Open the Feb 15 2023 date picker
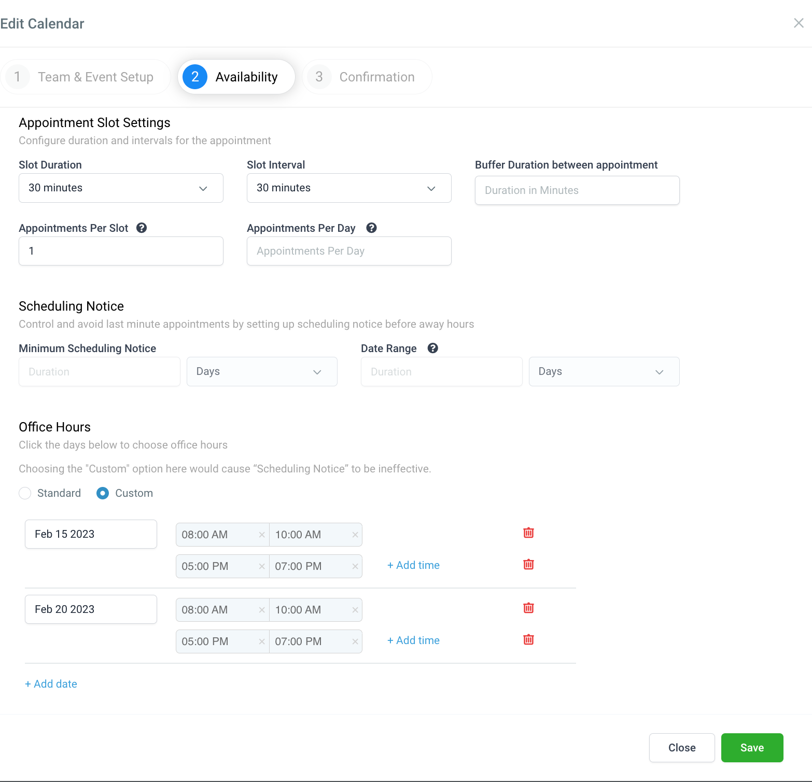The image size is (812, 782). click(x=91, y=534)
